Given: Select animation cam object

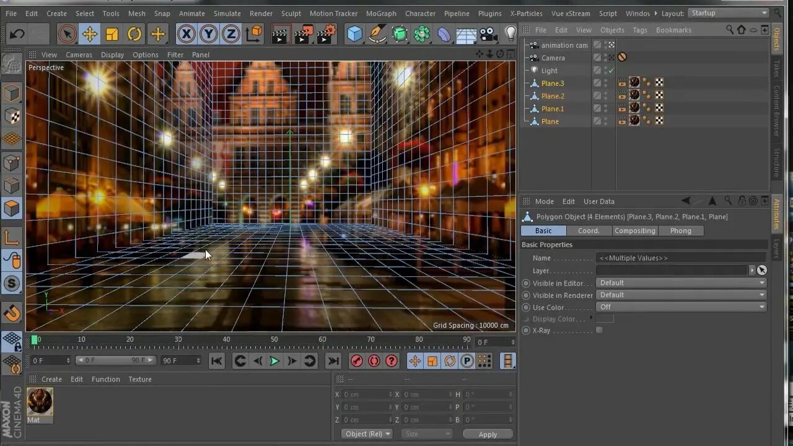Looking at the screenshot, I should 564,45.
